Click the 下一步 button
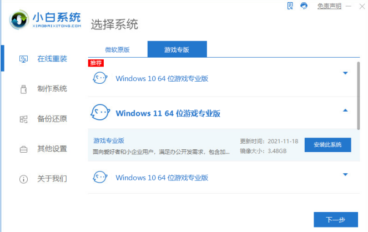This screenshot has width=368, height=232. click(x=336, y=220)
